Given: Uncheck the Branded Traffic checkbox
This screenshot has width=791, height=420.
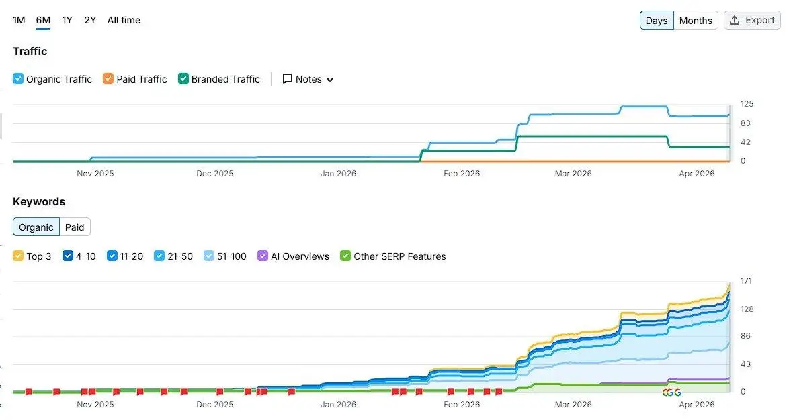Looking at the screenshot, I should coord(183,79).
